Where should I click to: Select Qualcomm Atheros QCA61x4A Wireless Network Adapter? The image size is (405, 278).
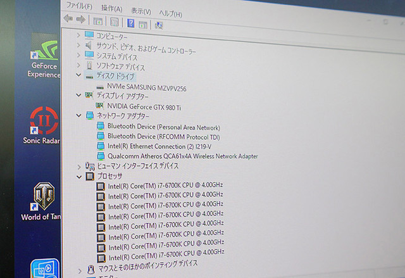pyautogui.click(x=183, y=156)
